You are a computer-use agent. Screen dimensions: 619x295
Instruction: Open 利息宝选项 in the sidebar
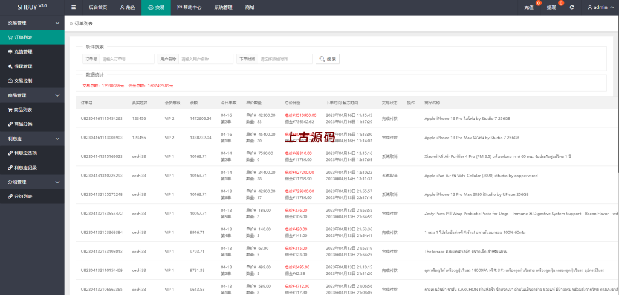[x=32, y=153]
